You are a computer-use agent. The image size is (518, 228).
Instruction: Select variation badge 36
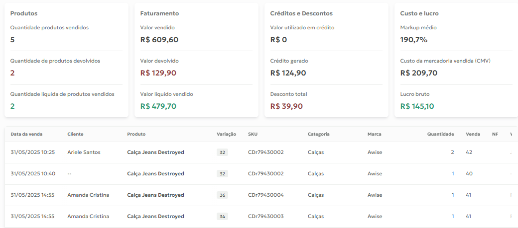(x=222, y=195)
